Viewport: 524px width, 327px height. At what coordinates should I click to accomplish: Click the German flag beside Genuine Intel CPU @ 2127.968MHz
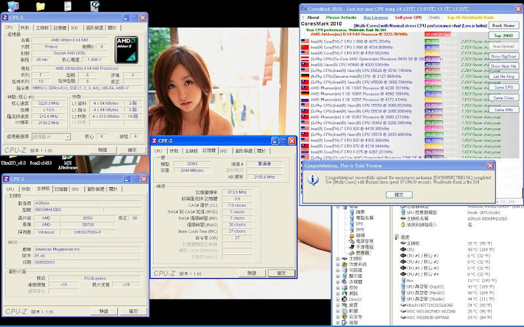305,77
